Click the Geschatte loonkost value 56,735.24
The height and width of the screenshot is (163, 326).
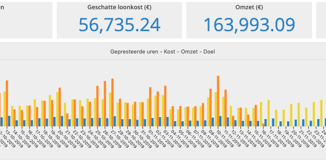119,25
